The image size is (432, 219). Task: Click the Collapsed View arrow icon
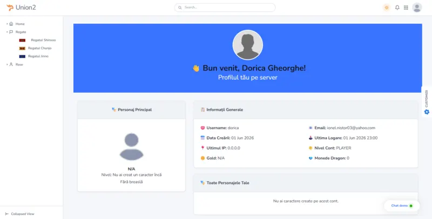point(7,214)
